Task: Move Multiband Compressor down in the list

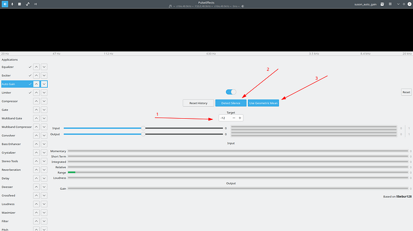Action: point(44,127)
